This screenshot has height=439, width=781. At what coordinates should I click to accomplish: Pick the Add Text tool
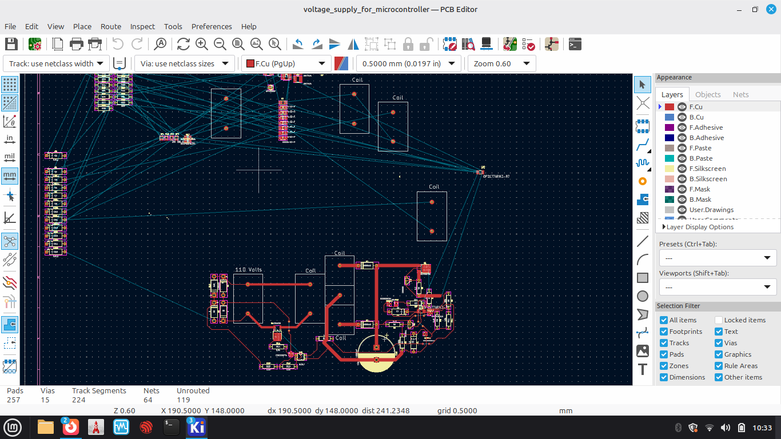pos(643,369)
